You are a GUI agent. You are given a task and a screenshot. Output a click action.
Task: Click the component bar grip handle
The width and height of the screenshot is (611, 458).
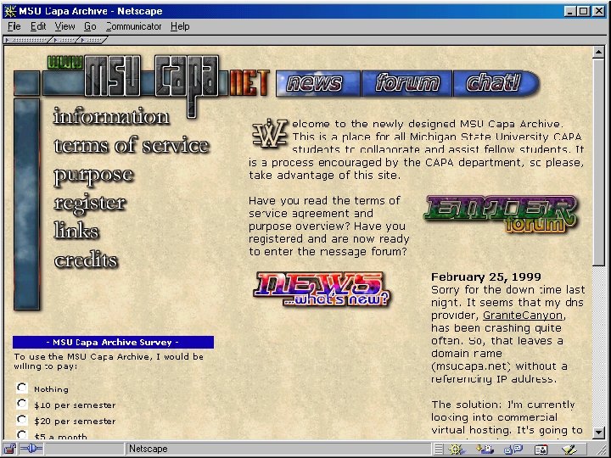pyautogui.click(x=439, y=449)
